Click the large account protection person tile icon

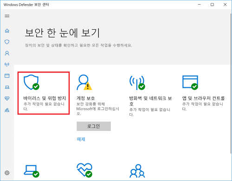(84, 82)
